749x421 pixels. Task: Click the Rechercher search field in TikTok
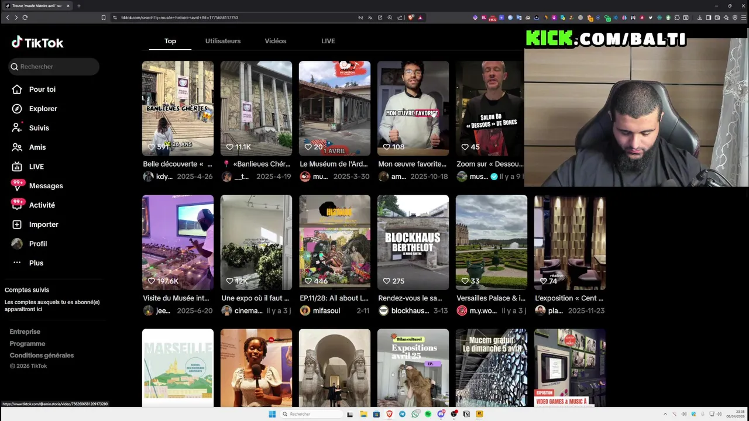(x=54, y=67)
